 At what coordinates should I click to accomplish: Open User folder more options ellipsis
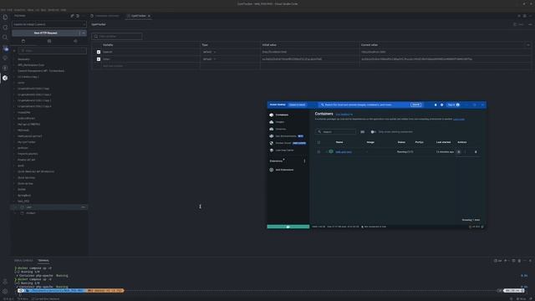[x=84, y=207]
